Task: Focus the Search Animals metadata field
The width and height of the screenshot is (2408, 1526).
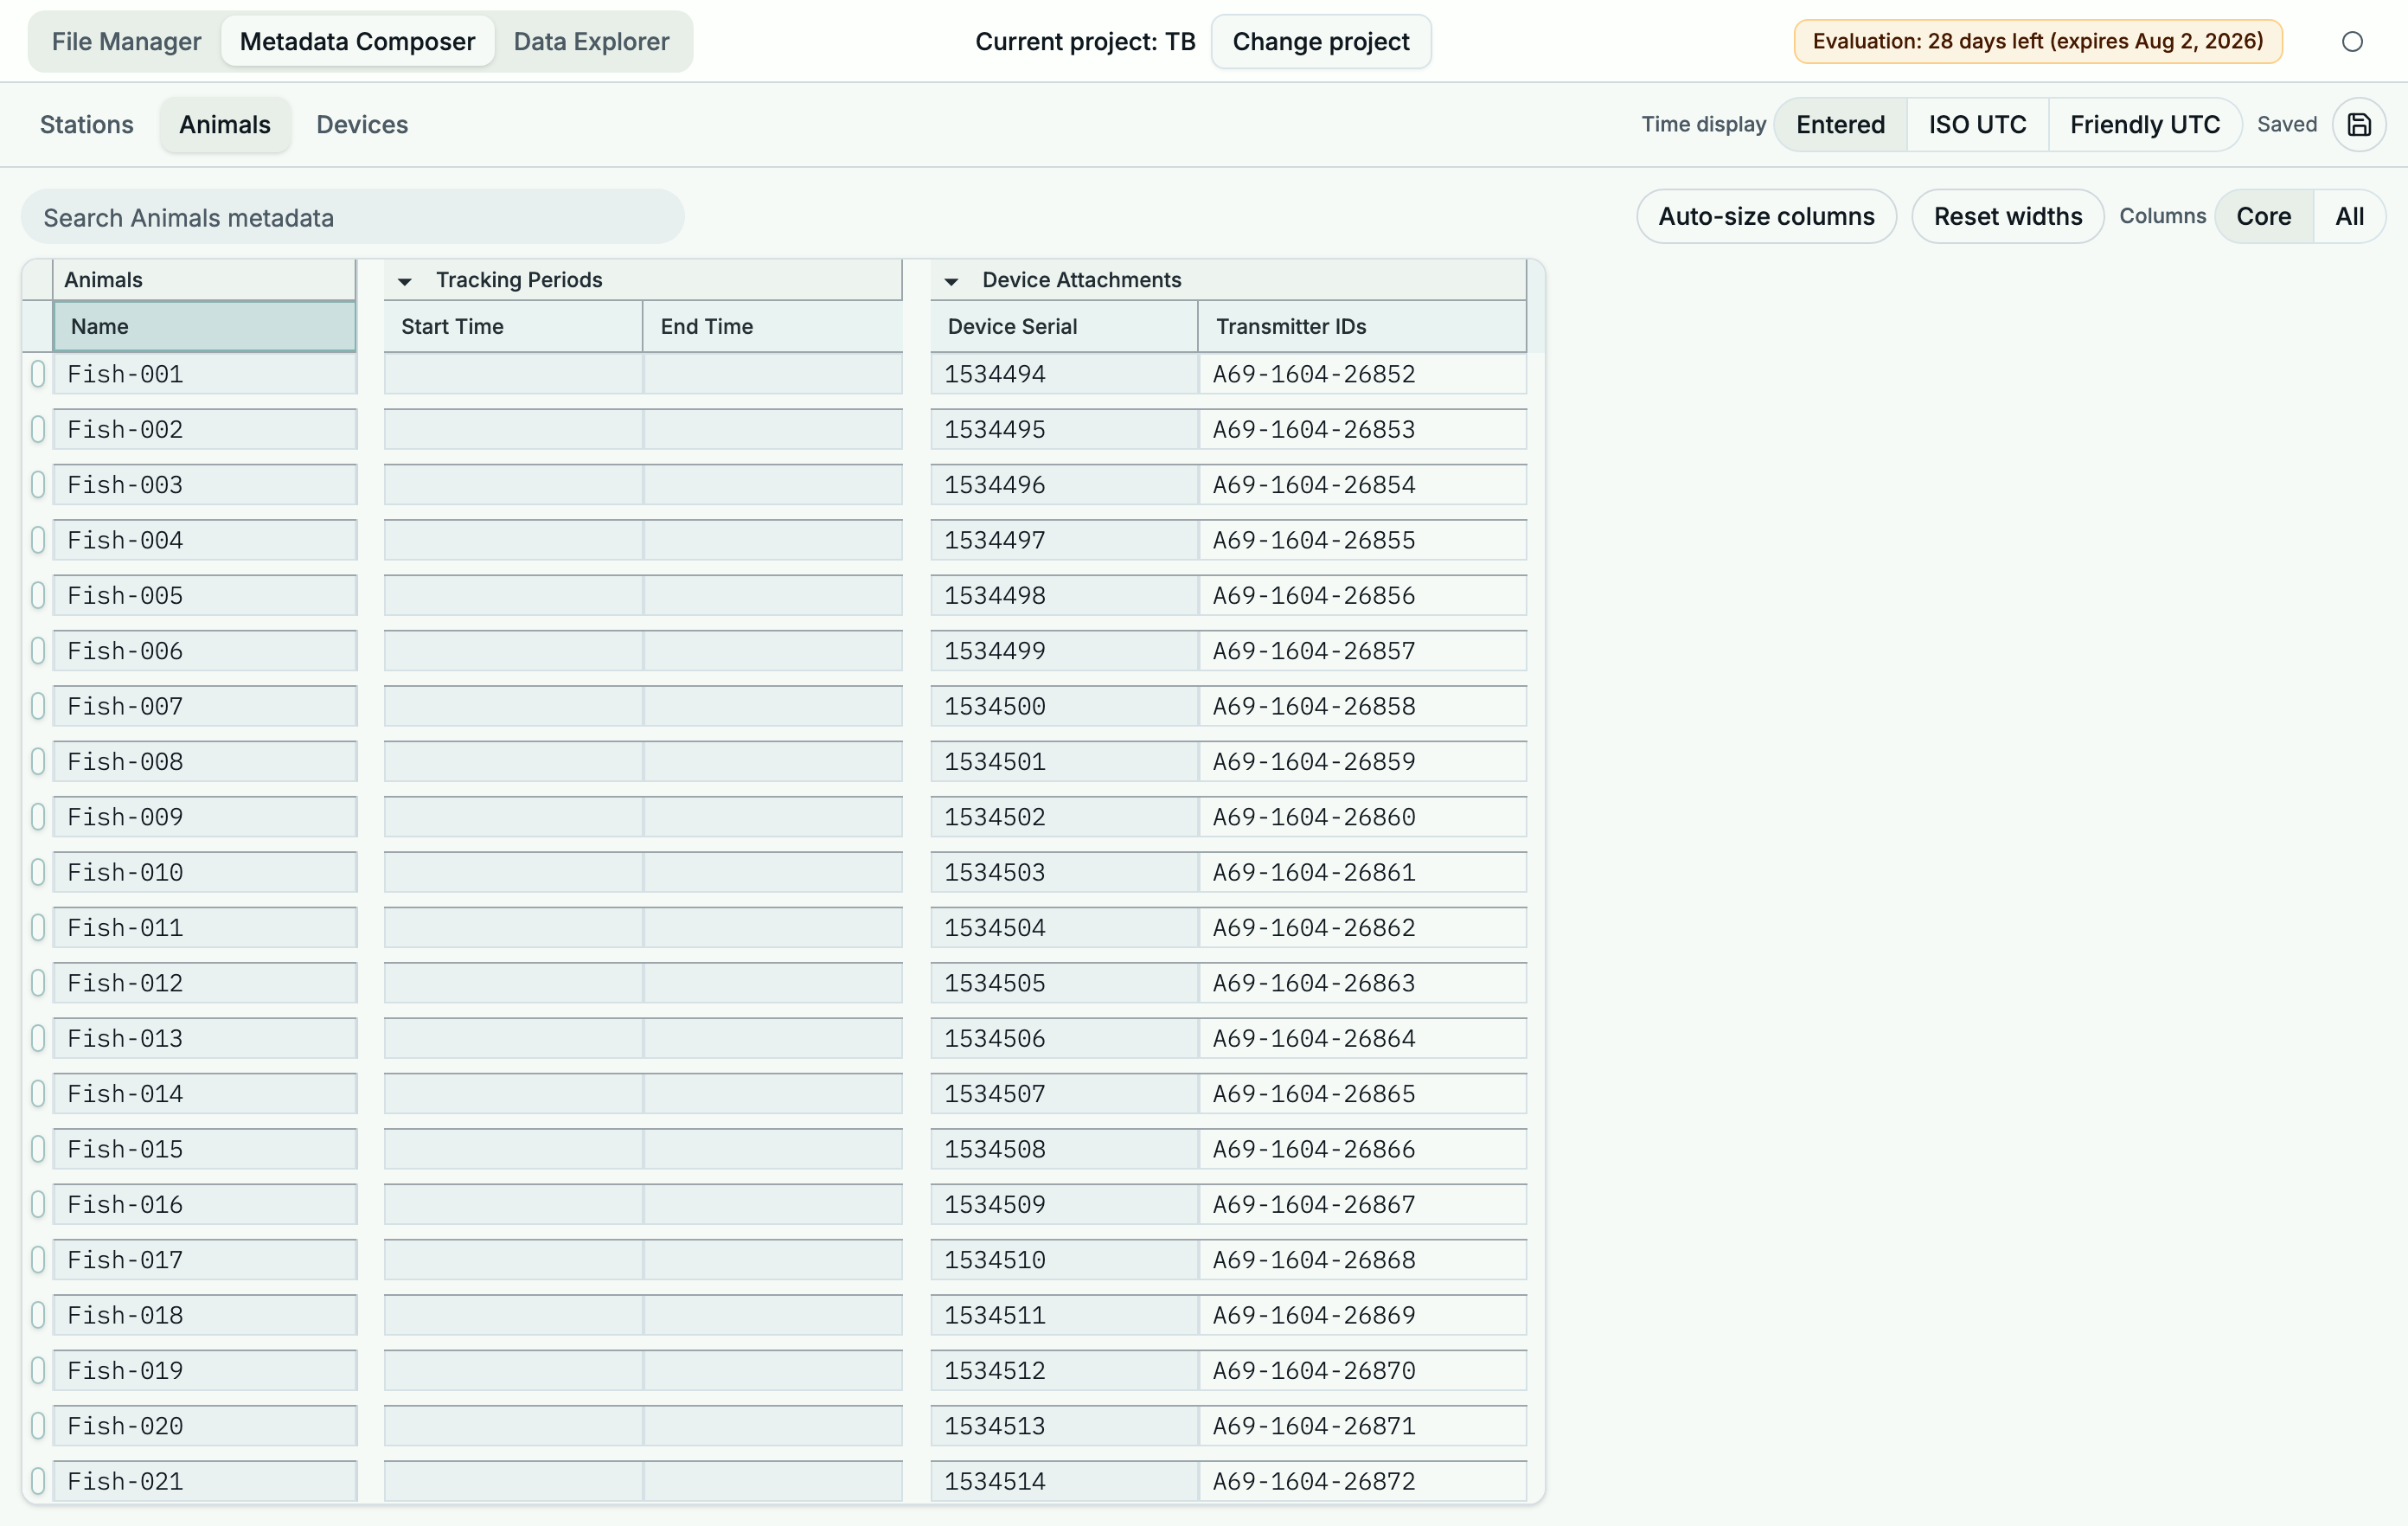Action: (x=353, y=217)
